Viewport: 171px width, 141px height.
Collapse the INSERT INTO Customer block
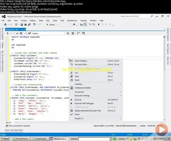click(10, 98)
